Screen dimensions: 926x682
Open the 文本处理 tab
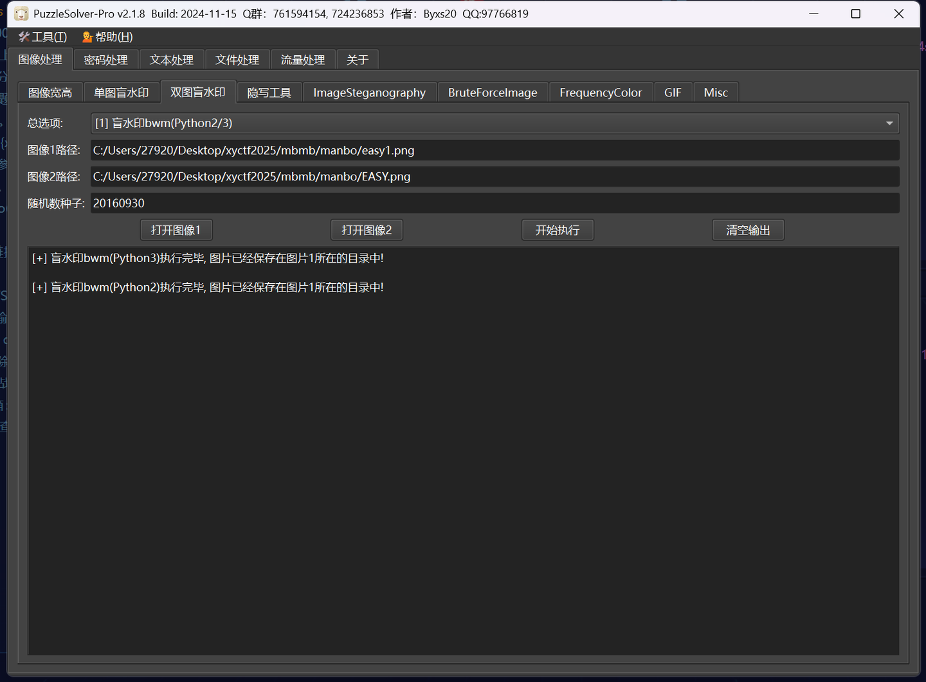[172, 60]
